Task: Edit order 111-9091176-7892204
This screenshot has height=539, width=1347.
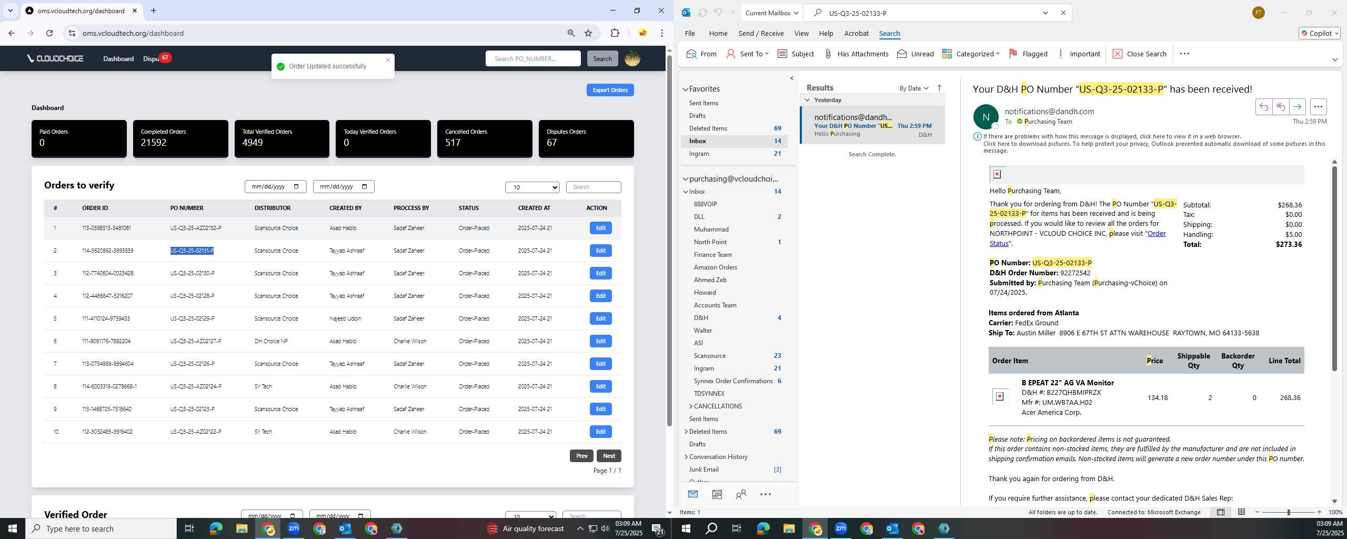Action: (600, 341)
